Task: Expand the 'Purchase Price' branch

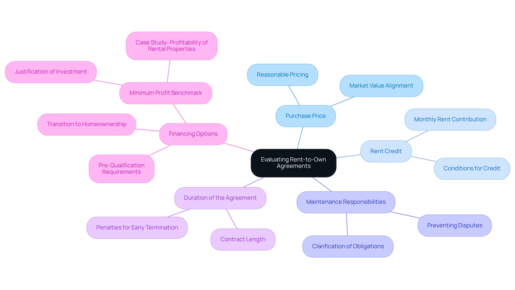Action: point(305,116)
